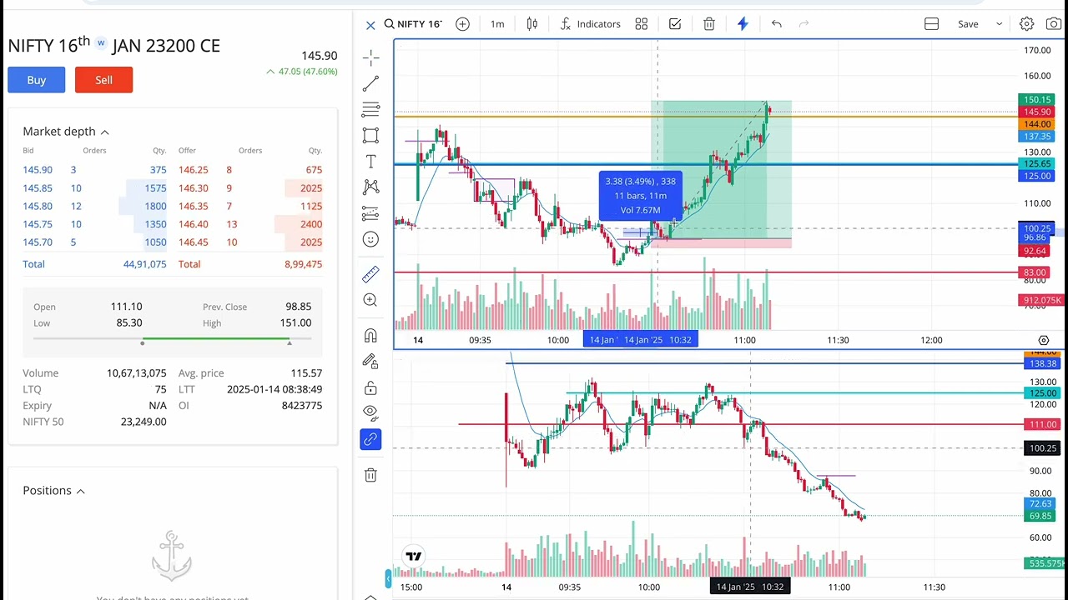
Task: Select the crosshair cursor tool
Action: pyautogui.click(x=371, y=57)
